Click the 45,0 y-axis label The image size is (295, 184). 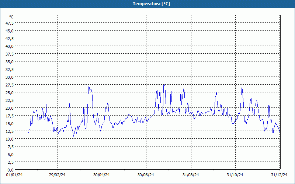pos(10,31)
